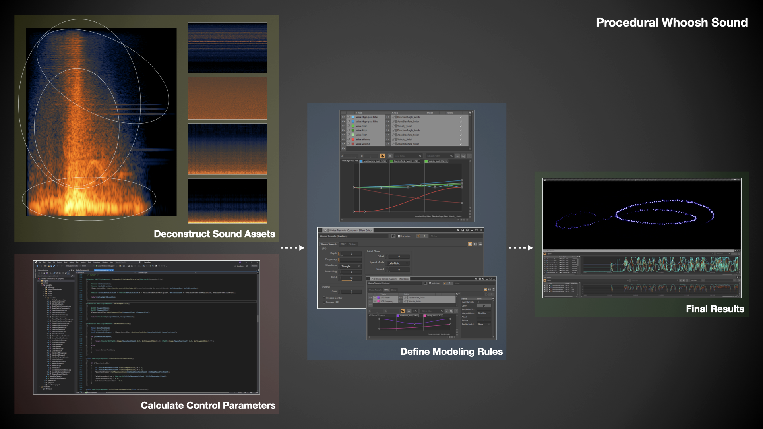Click the orange cursor icon in front editor's RTPC toolbar
Image resolution: width=763 pixels, height=429 pixels.
pyautogui.click(x=403, y=311)
